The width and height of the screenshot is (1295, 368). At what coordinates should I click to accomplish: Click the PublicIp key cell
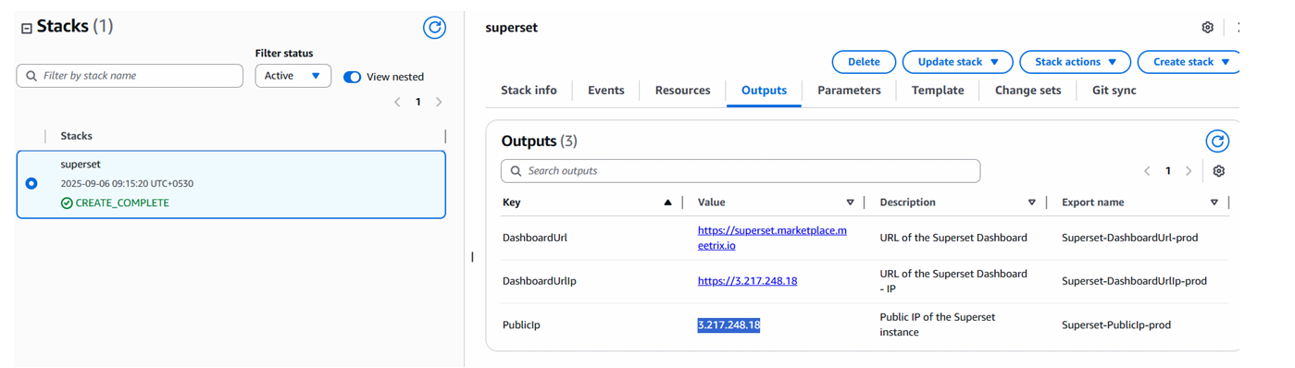click(520, 325)
